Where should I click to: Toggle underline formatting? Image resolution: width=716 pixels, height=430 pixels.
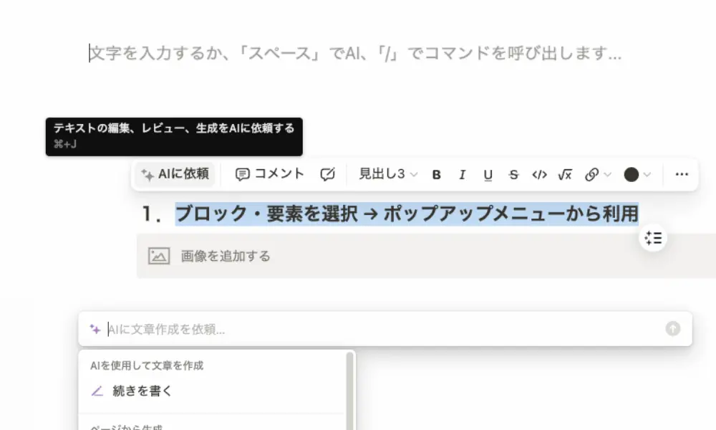point(488,175)
